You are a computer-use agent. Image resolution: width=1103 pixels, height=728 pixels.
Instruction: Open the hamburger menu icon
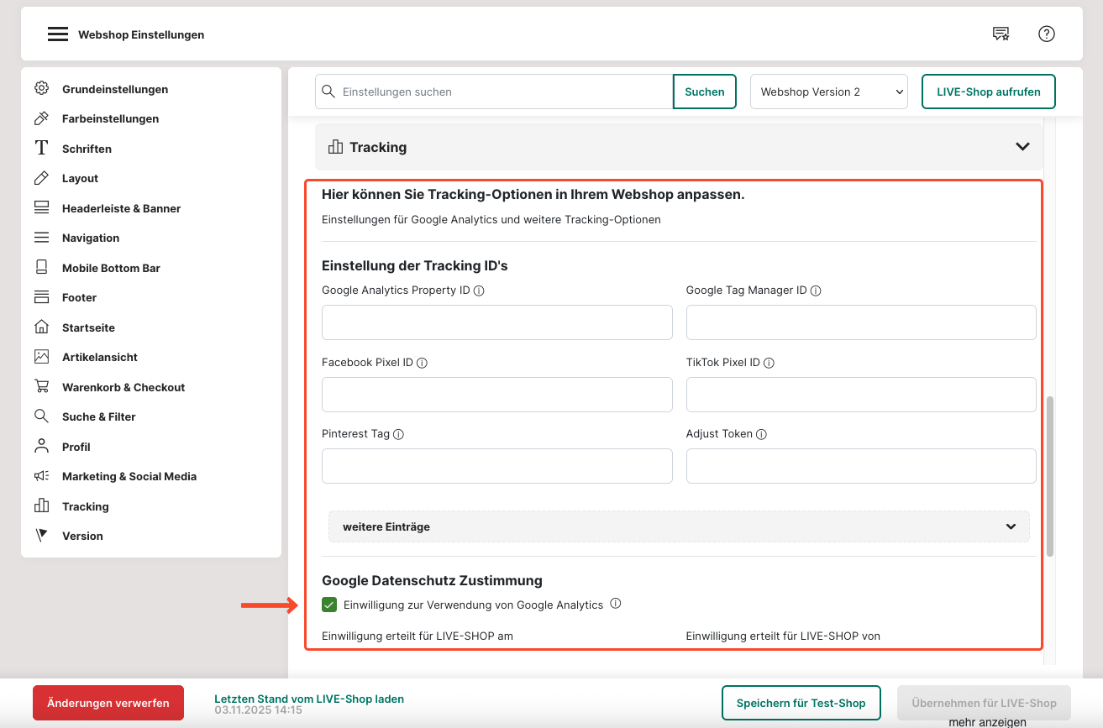point(57,34)
